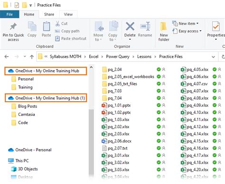Click the Copy ribbon button
This screenshot has height=184, width=225.
(x=32, y=29)
